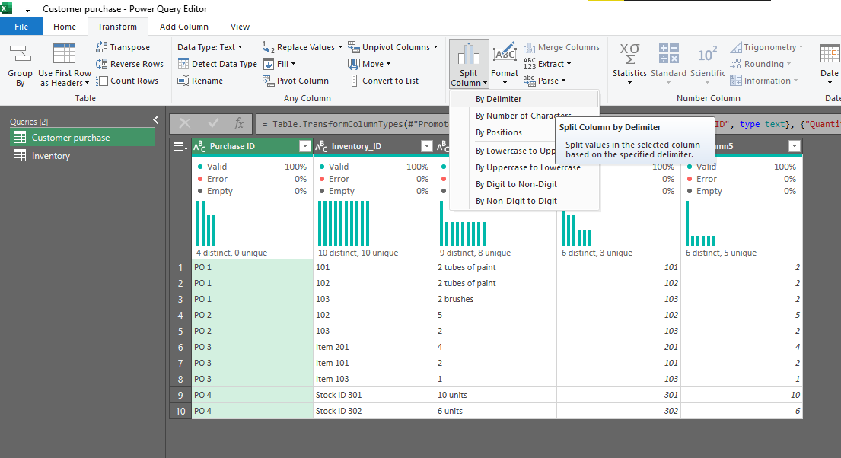Click Convert to List
This screenshot has height=458, width=841.
(384, 81)
